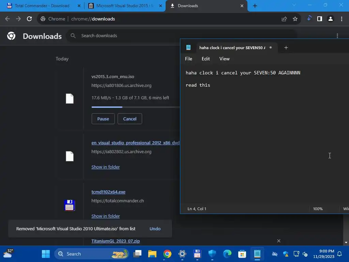The height and width of the screenshot is (262, 349).
Task: Click the vs2015 download progress bar
Action: [136, 107]
